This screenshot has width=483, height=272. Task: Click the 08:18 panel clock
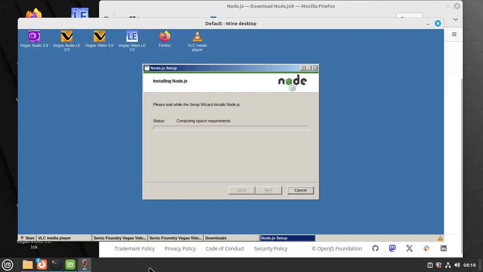pyautogui.click(x=470, y=265)
